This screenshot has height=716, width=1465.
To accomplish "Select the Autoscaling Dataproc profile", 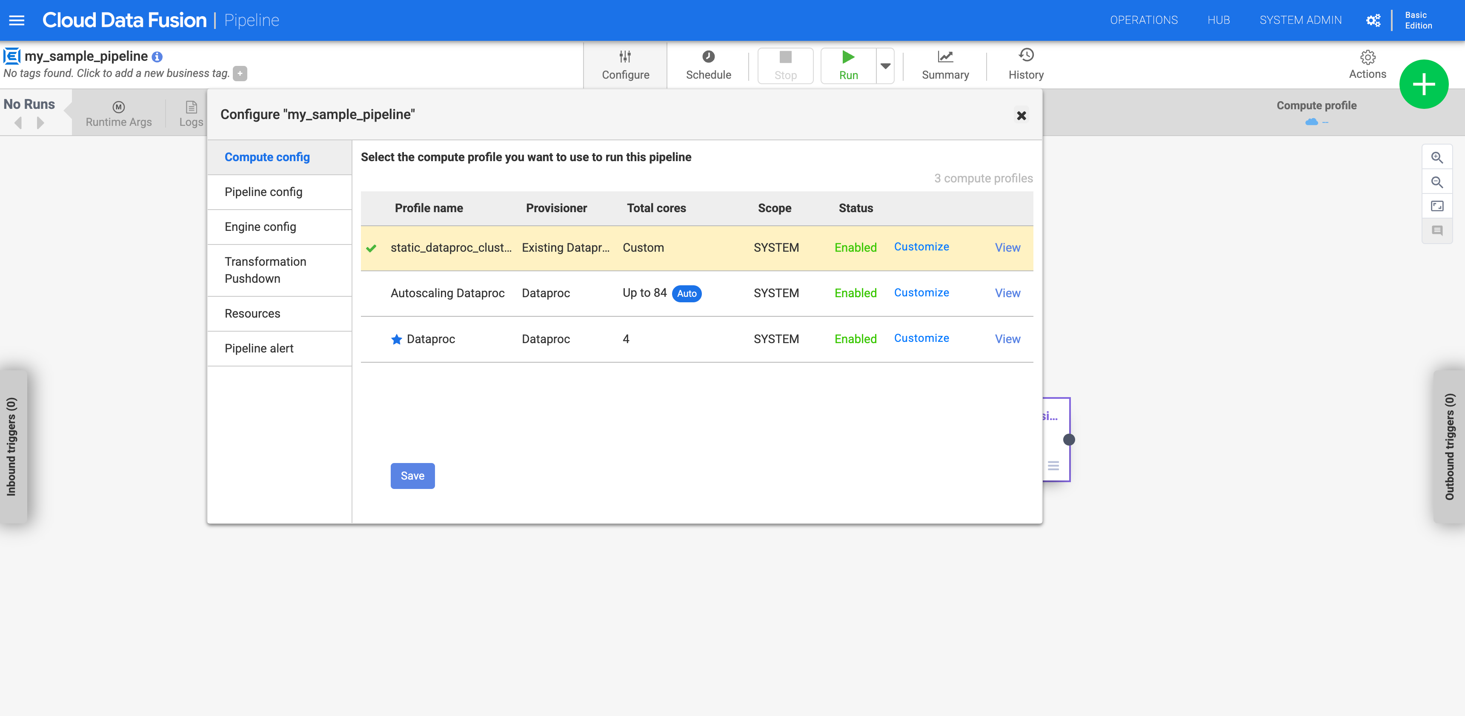I will click(447, 293).
